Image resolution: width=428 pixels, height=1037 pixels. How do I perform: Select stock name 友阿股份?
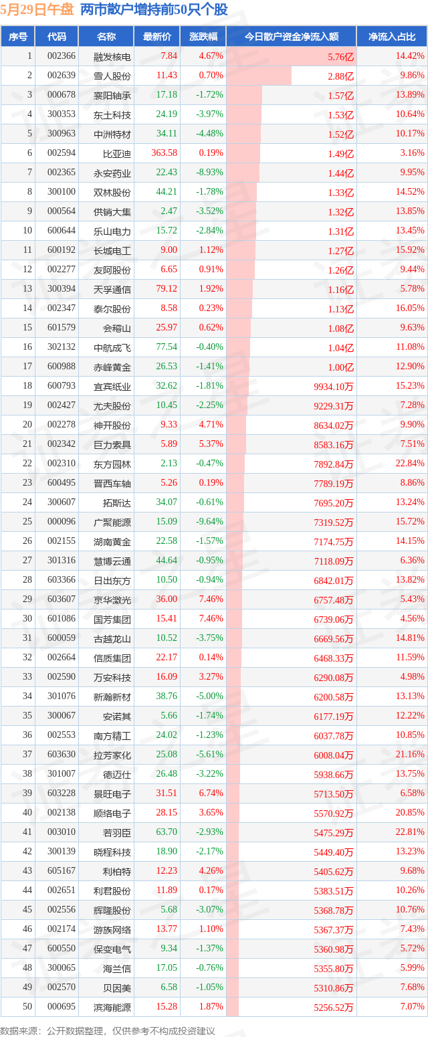pos(112,270)
